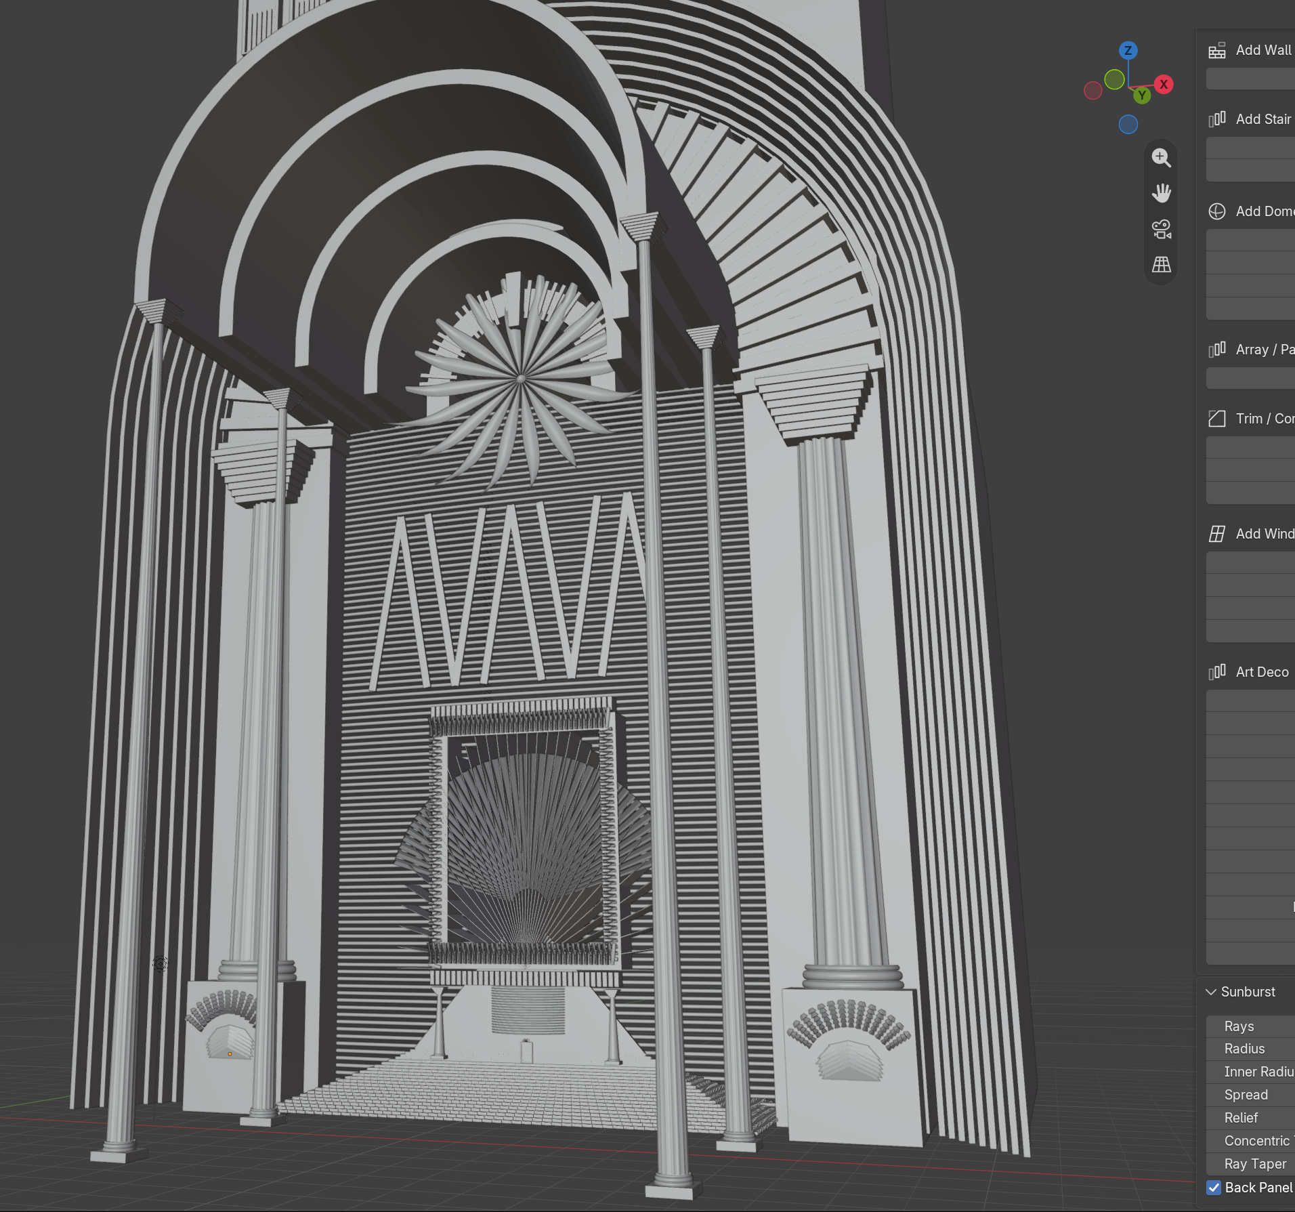Click the sphere icon beside Add Dome
Image resolution: width=1295 pixels, height=1212 pixels.
click(x=1217, y=211)
